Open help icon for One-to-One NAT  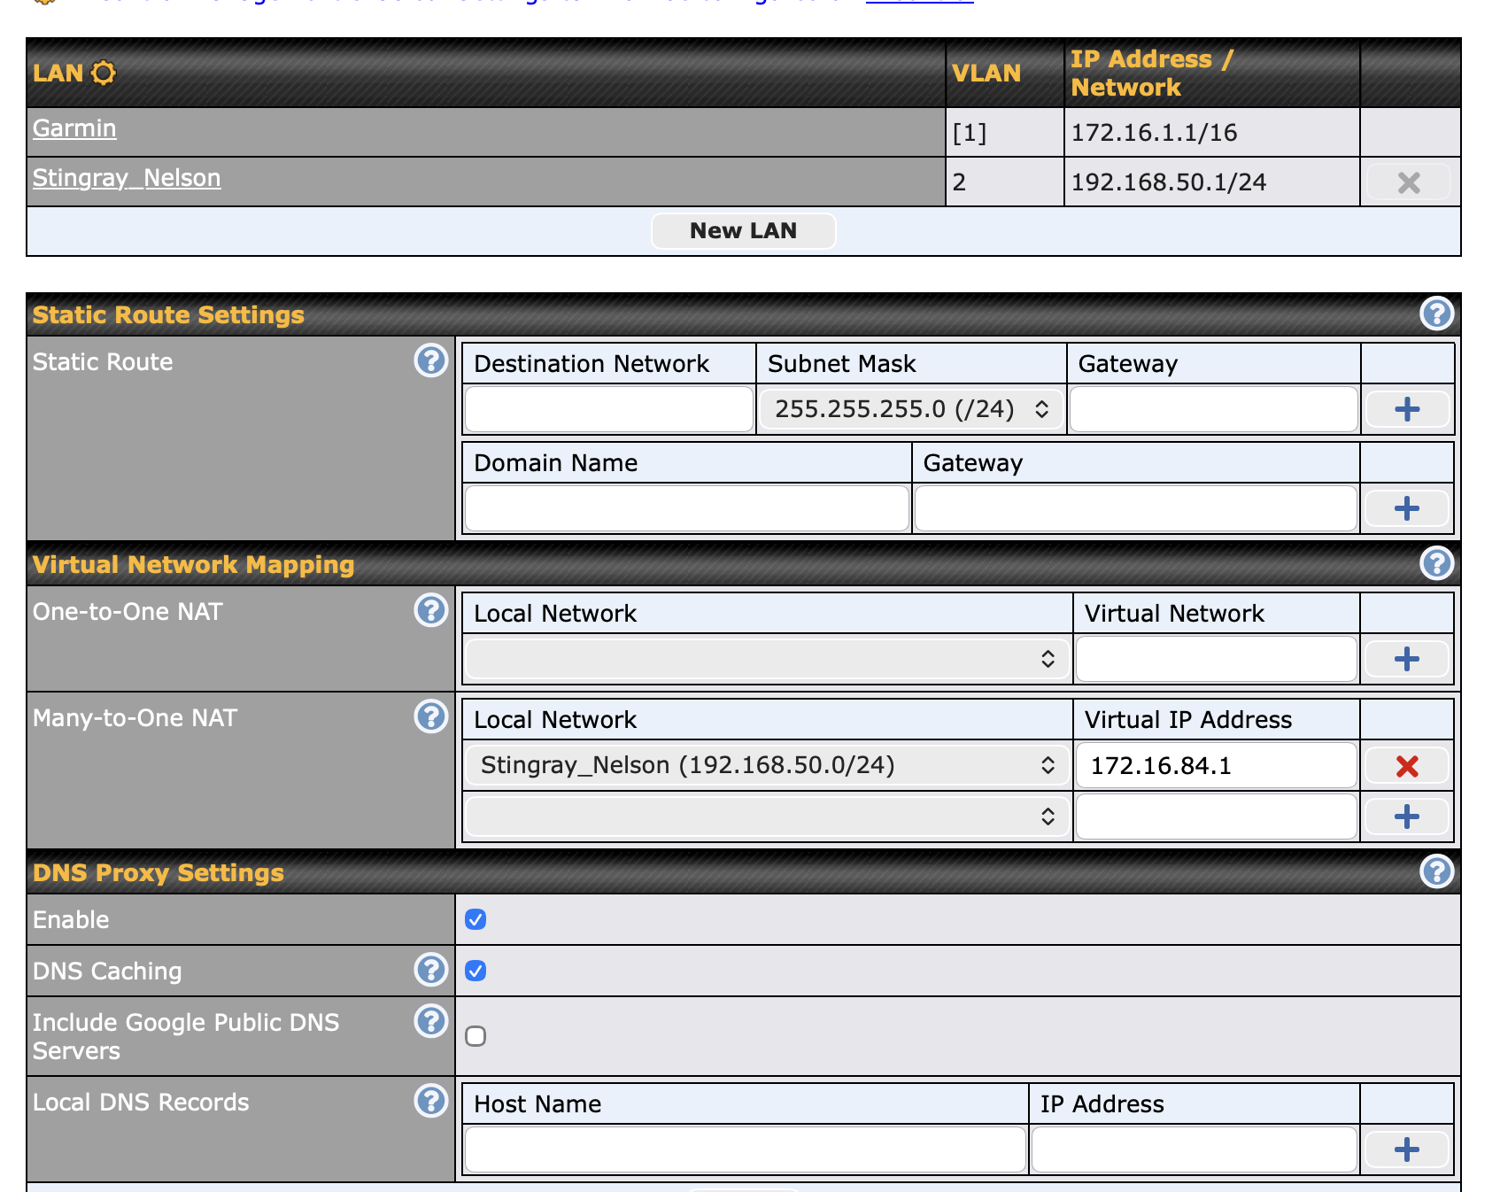pyautogui.click(x=431, y=610)
